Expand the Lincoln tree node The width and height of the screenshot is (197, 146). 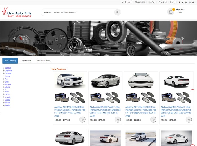pos(3,97)
